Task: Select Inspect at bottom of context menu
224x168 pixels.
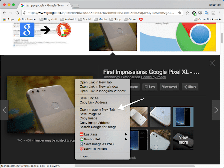Action: [102, 156]
